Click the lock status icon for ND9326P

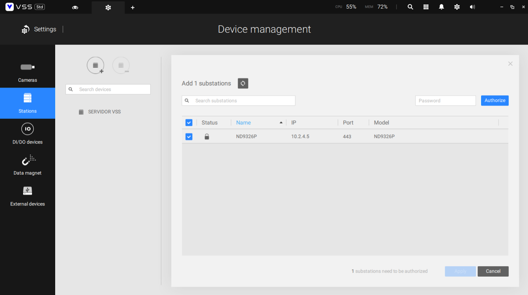207,136
